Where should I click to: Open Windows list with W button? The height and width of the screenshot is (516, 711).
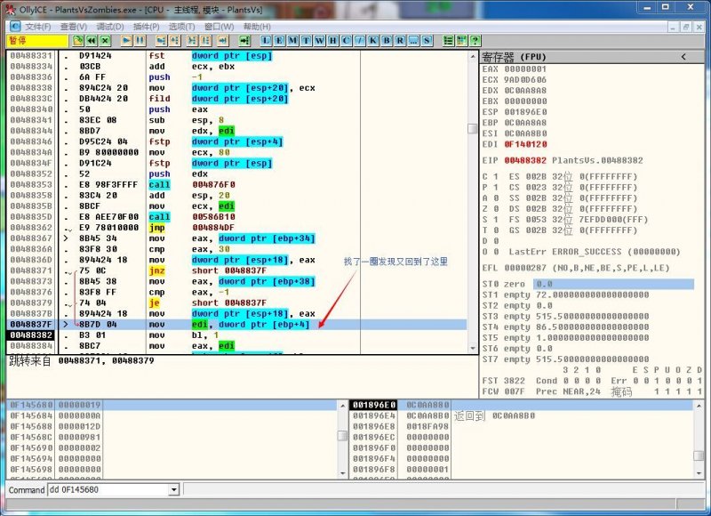click(x=320, y=40)
